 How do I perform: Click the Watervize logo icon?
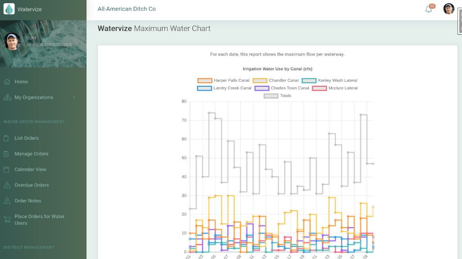9,9
